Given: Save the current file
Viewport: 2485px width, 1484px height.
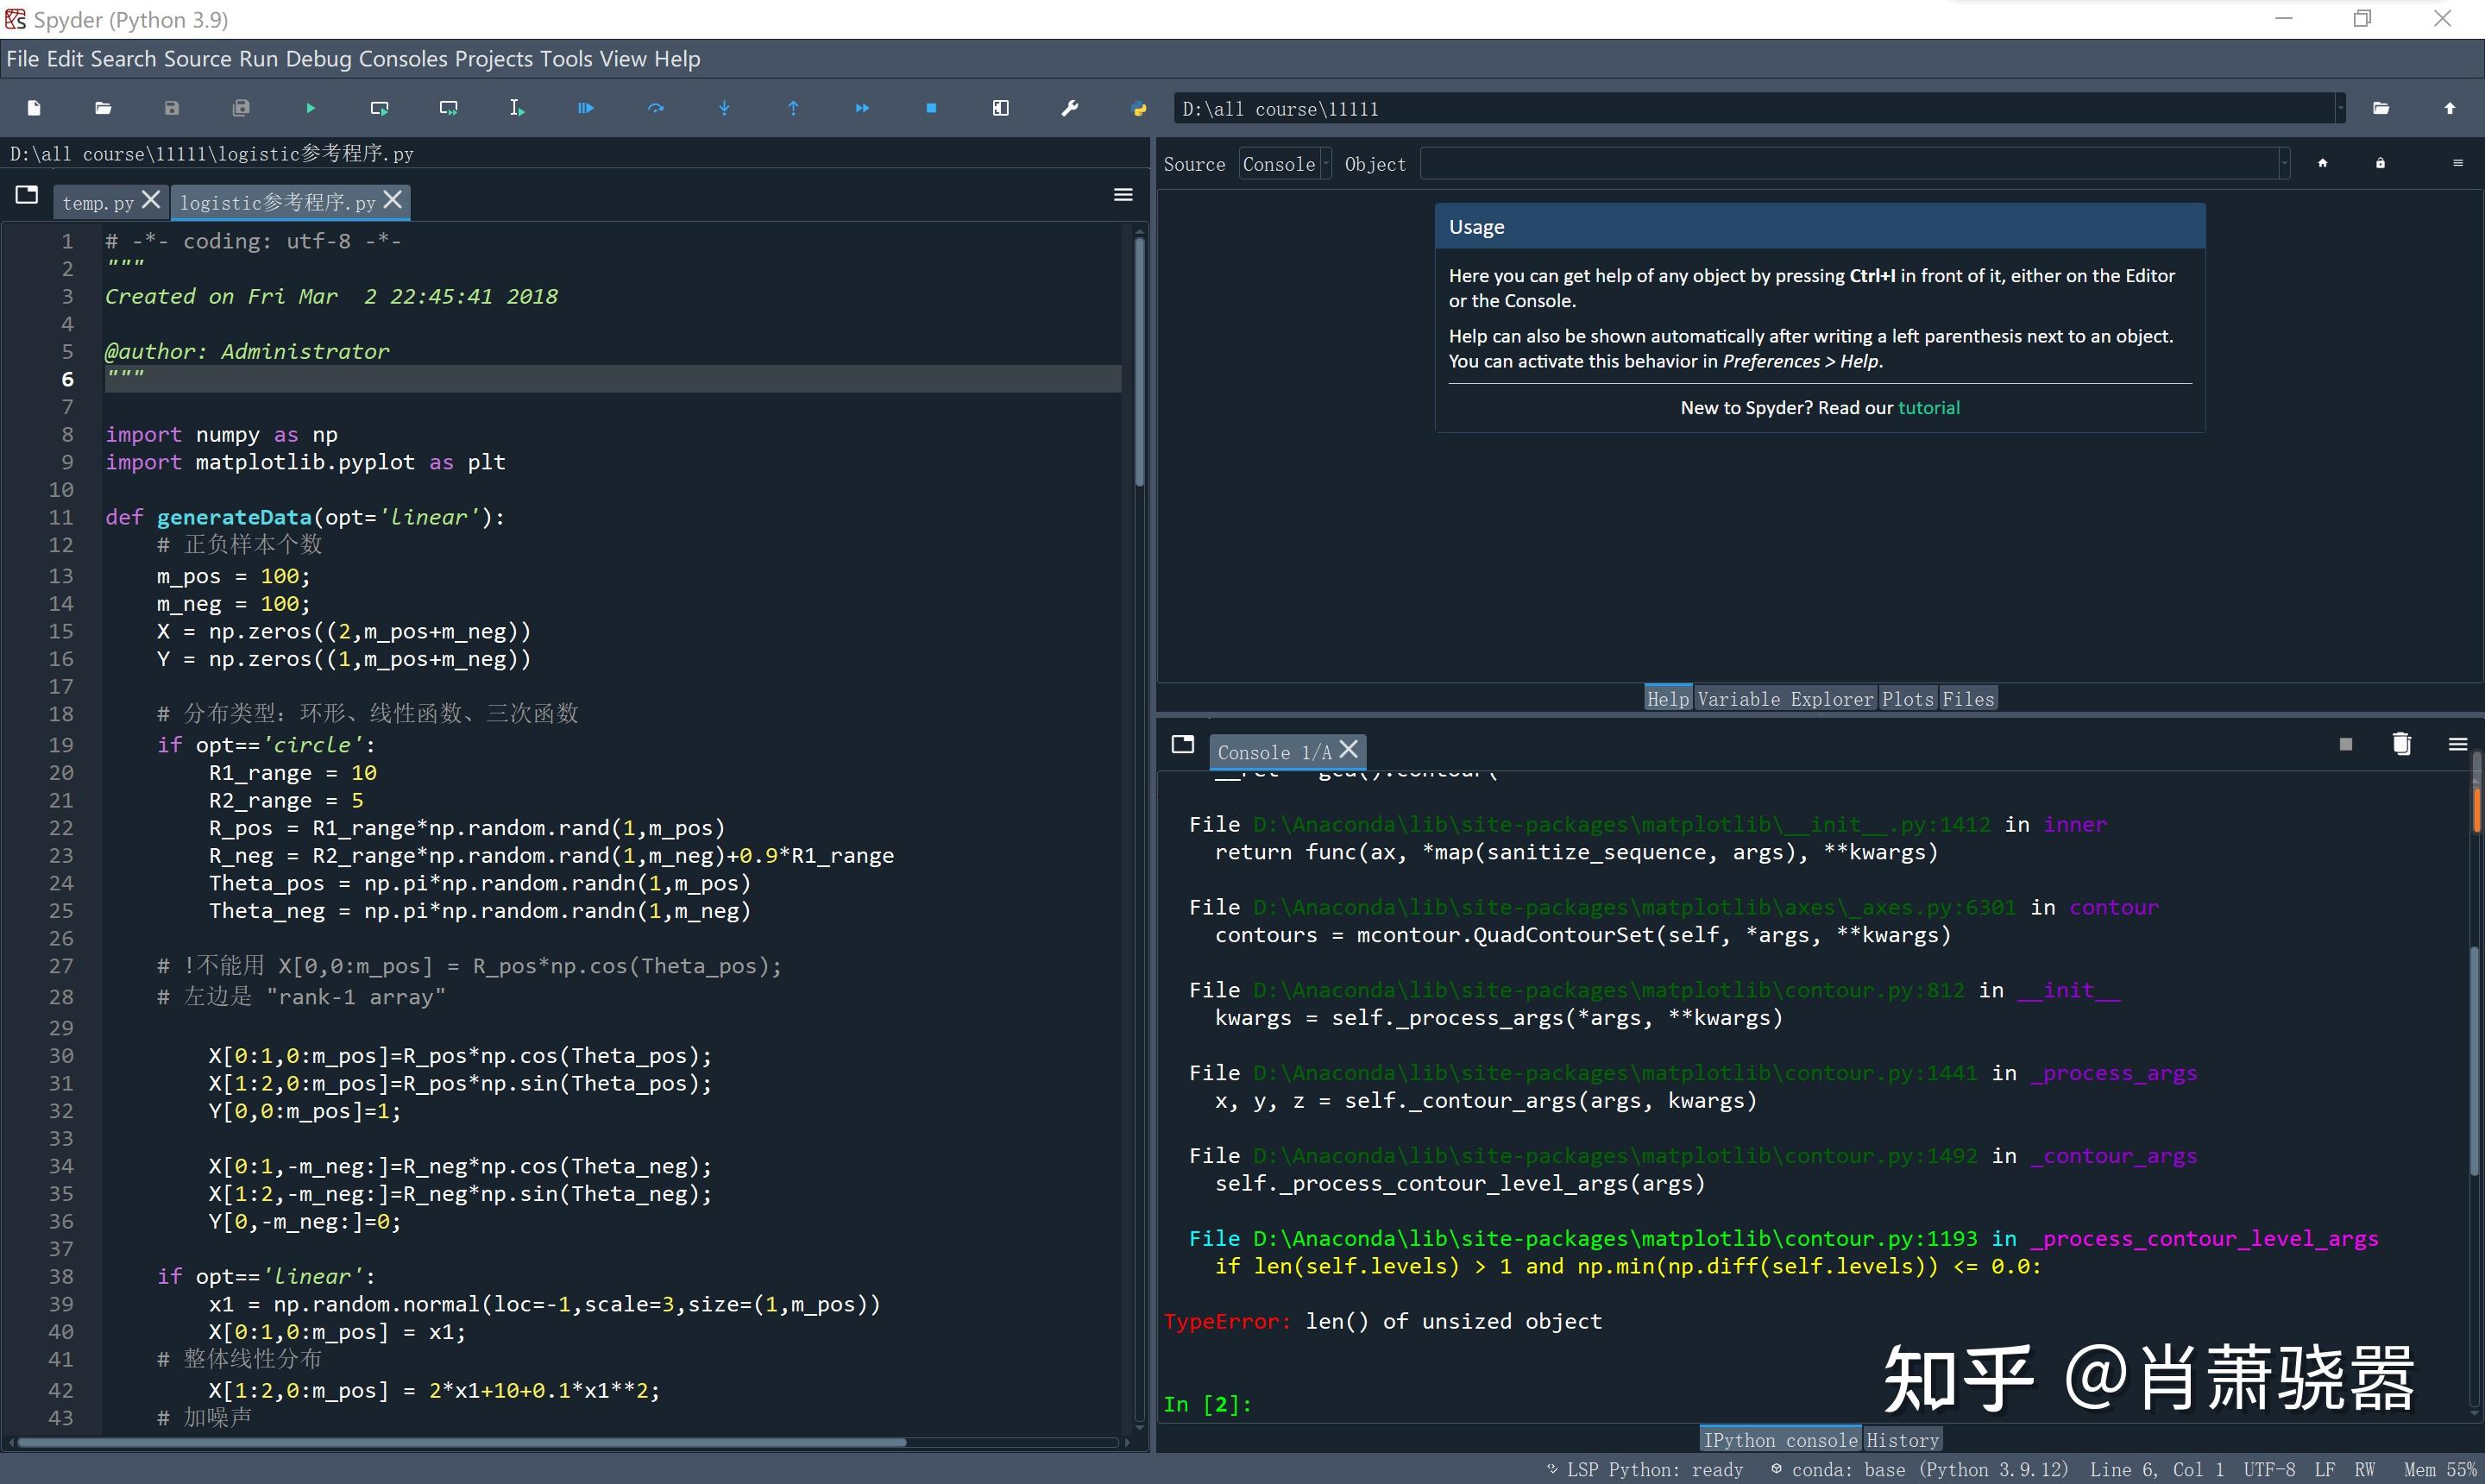Looking at the screenshot, I should [x=170, y=108].
